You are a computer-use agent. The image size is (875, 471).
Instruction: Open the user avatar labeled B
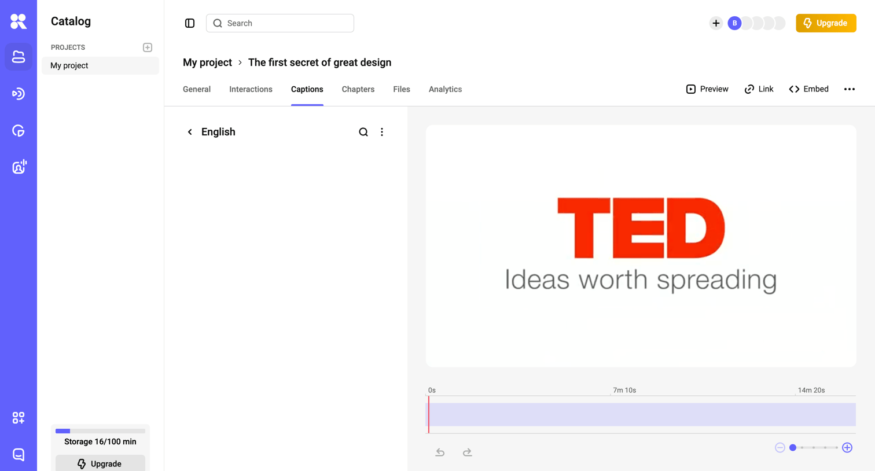click(x=734, y=23)
